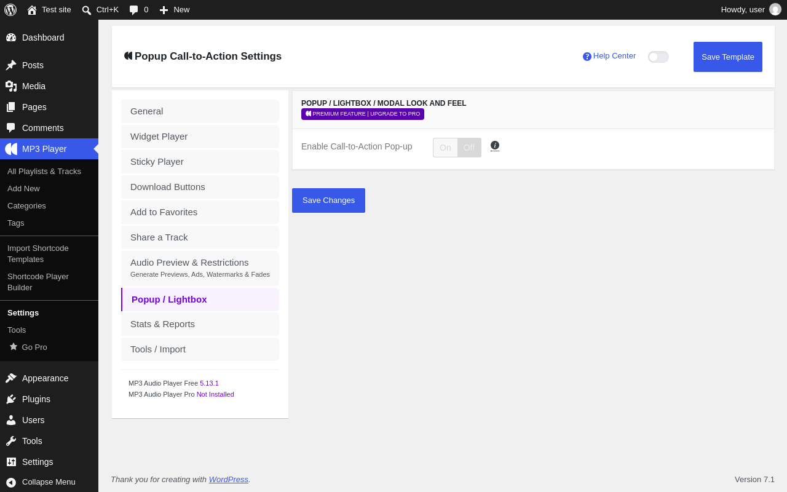Open the comments bubble icon in admin bar
This screenshot has height=492, width=787.
pos(133,10)
